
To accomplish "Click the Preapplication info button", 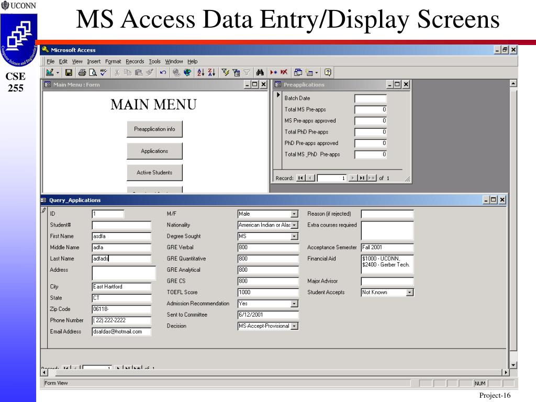I will point(154,129).
